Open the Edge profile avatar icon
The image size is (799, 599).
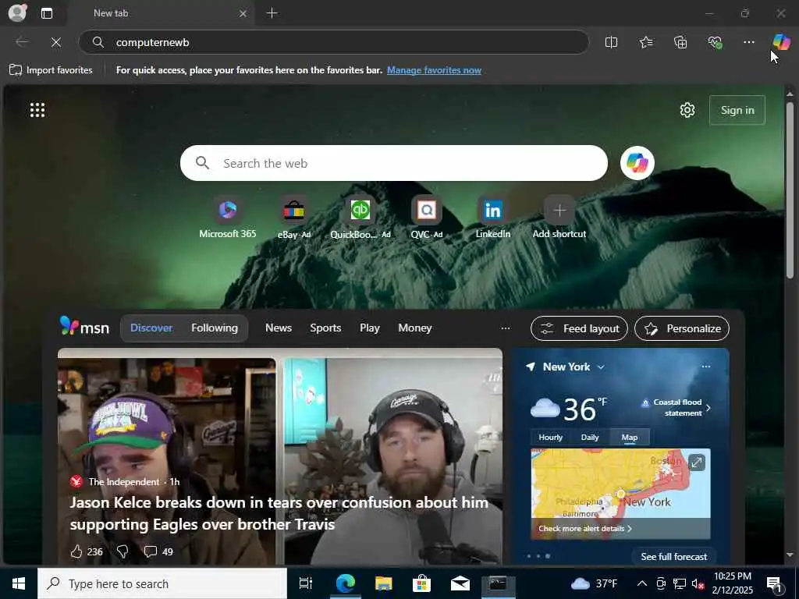pyautogui.click(x=17, y=12)
